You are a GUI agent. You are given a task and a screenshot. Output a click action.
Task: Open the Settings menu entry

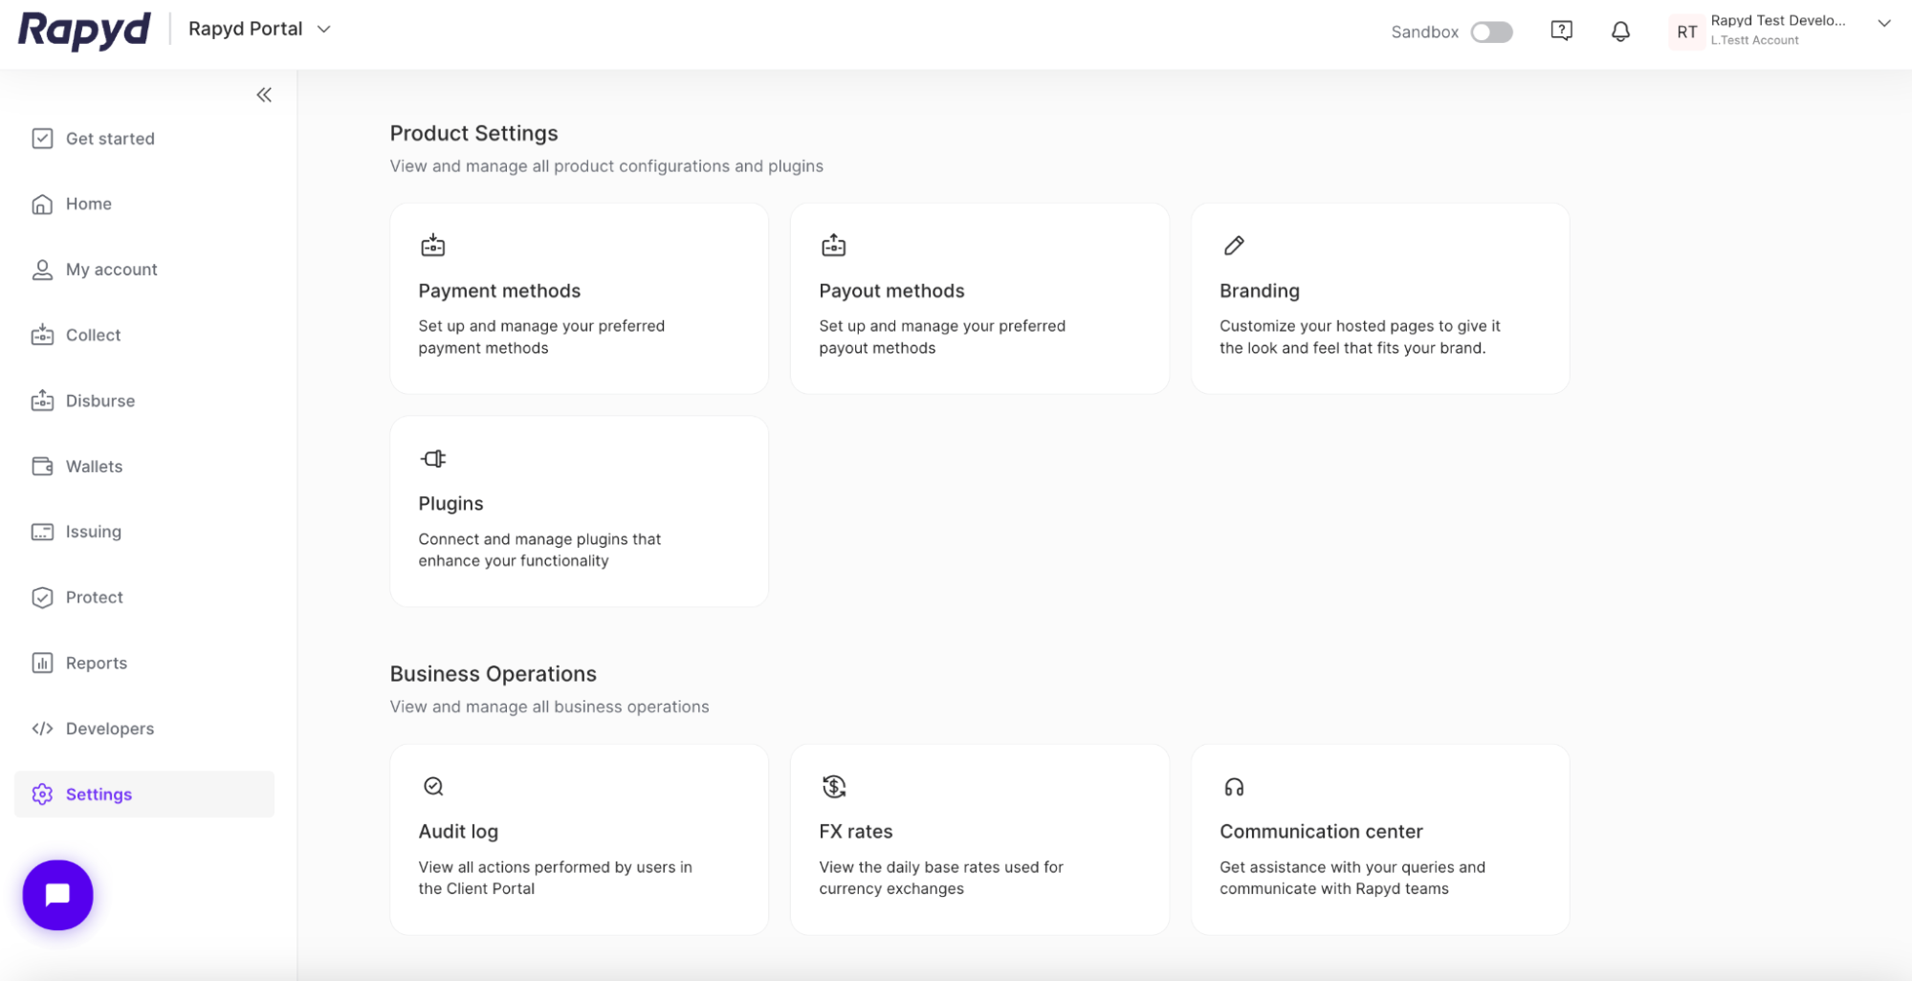pyautogui.click(x=99, y=794)
